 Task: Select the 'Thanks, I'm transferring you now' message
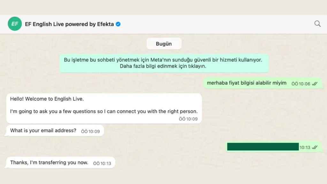pyautogui.click(x=61, y=163)
